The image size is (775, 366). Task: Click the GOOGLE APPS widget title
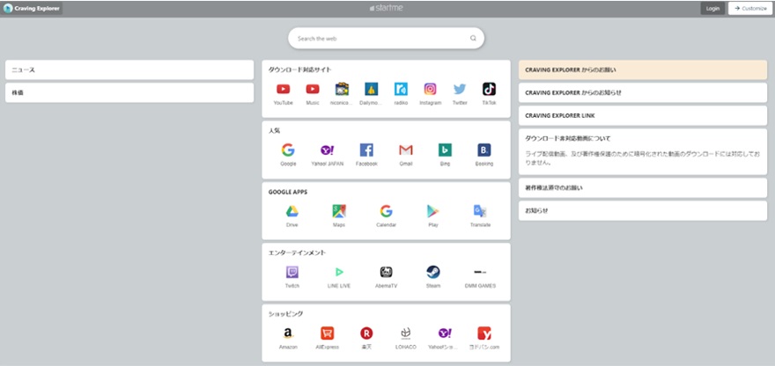[288, 192]
